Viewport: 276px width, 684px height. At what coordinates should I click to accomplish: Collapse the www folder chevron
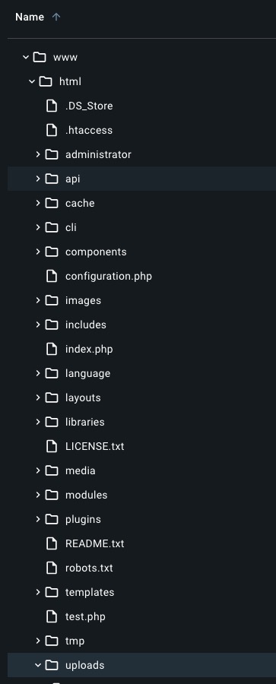26,57
